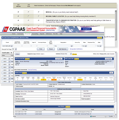Select Not Sure for TRANSPORTATION TO ONWARD DESTINATION
Screen dimensions: 119x120
coord(28,20)
